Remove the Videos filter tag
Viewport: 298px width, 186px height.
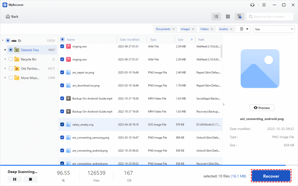pos(212,29)
